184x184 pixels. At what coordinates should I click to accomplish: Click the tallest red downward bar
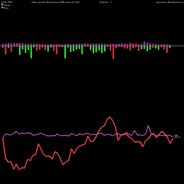(x=113, y=52)
